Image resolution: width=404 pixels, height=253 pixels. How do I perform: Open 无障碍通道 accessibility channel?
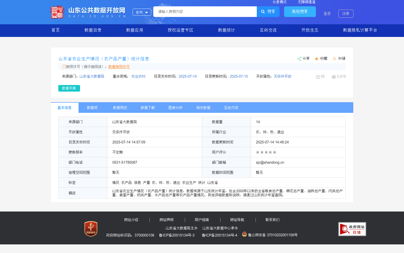[306, 2]
